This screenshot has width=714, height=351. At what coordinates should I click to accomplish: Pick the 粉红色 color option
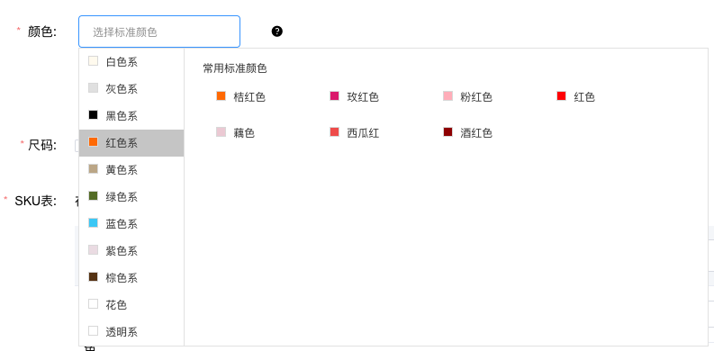[467, 96]
